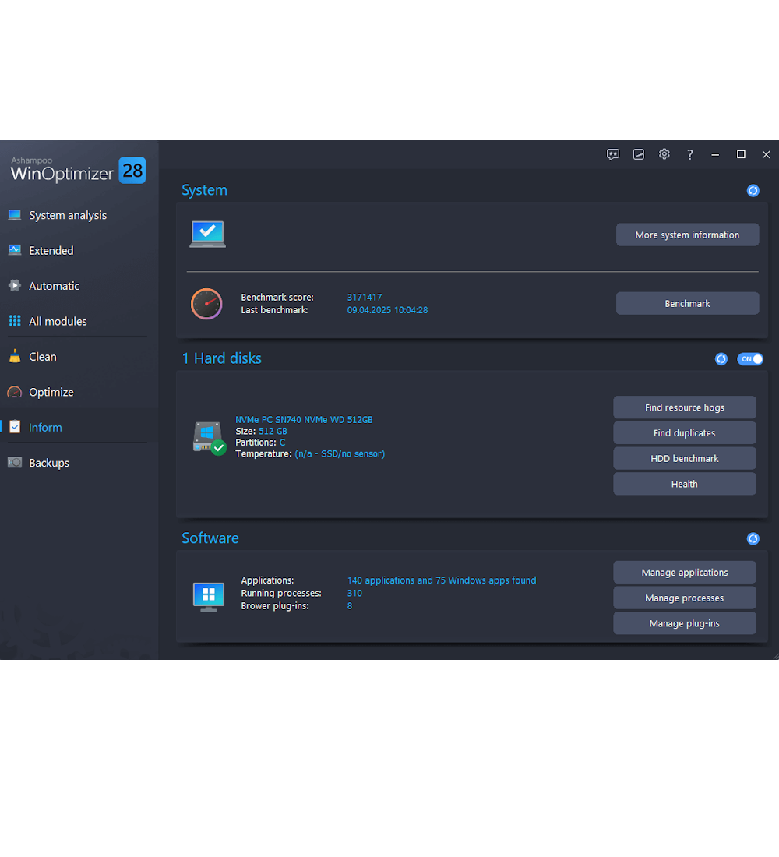Screen dimensions: 779x857
Task: Toggle the Hard disks ON switch
Action: tap(750, 359)
